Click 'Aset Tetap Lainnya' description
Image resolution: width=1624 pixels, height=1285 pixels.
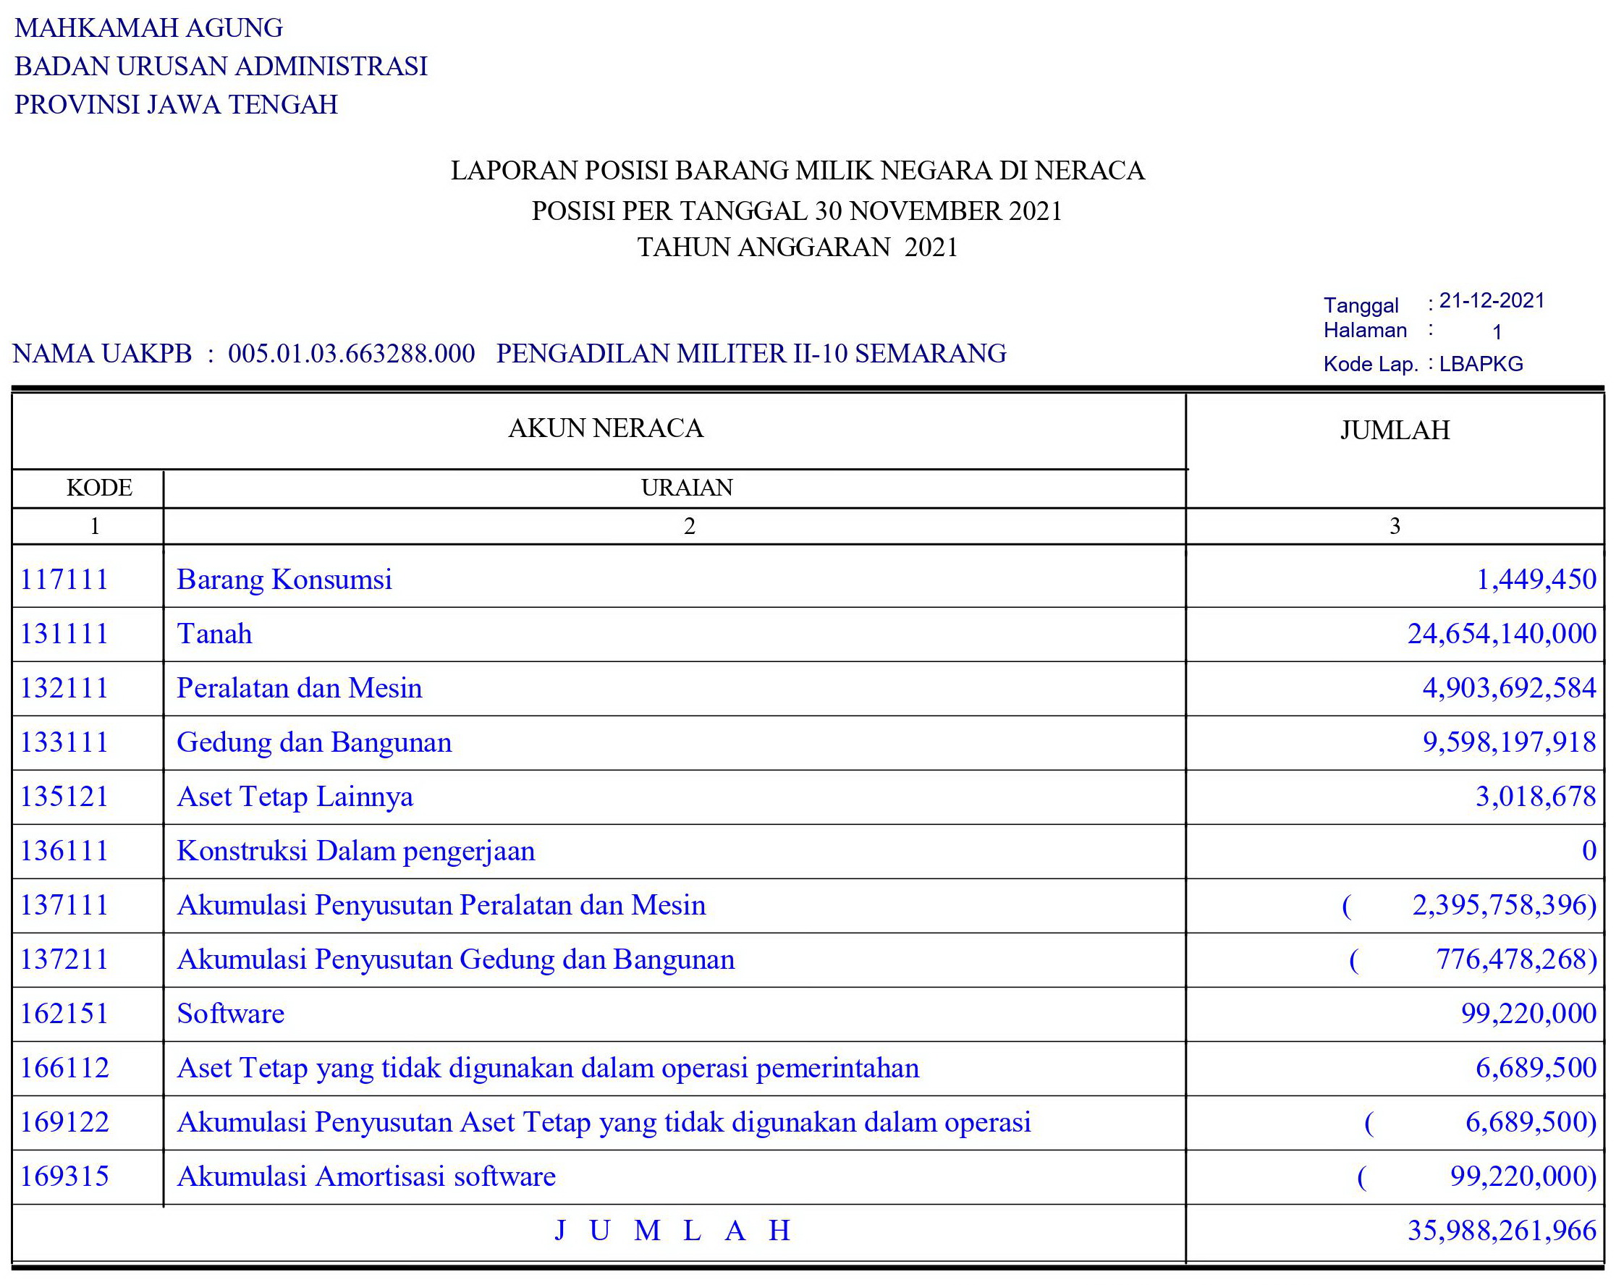point(295,797)
